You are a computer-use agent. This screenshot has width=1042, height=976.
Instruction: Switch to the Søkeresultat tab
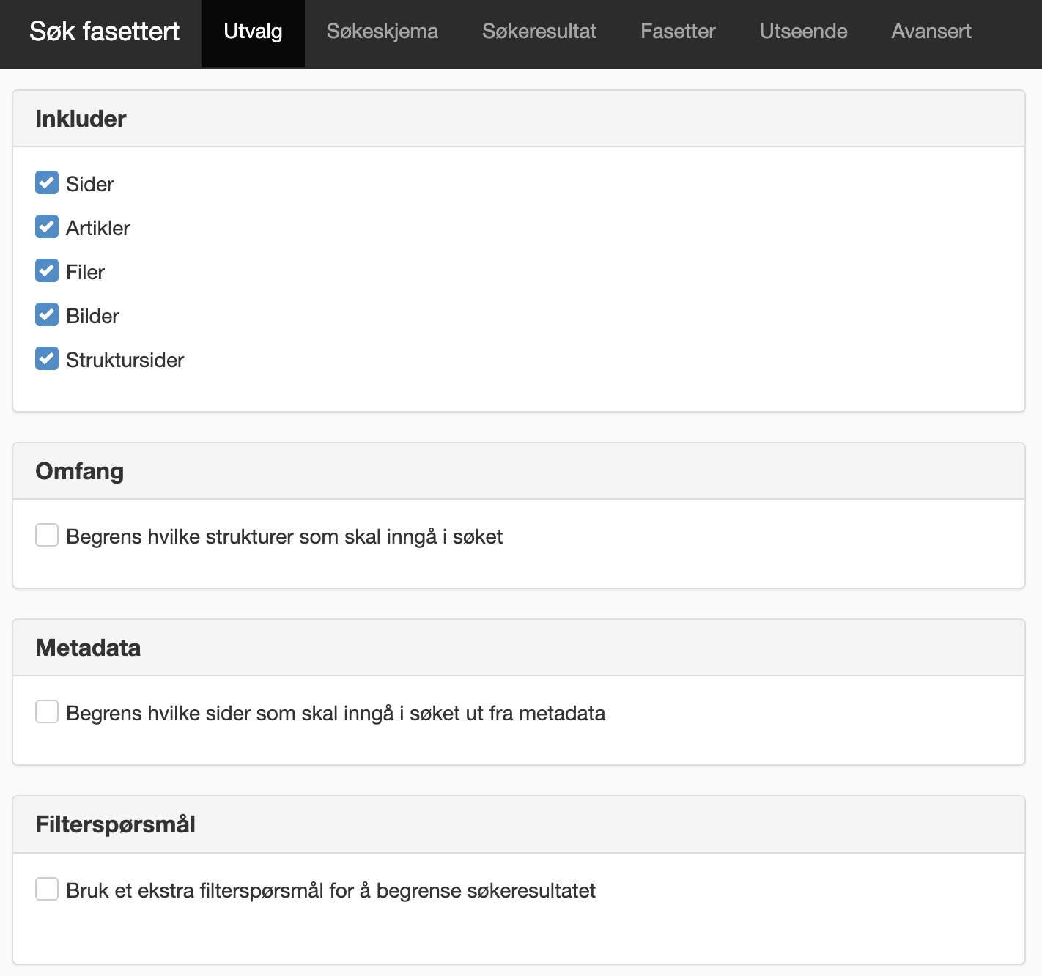539,32
